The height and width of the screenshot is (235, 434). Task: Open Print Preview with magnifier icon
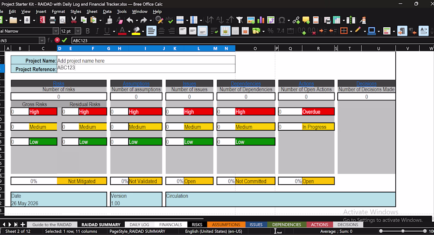pos(63,20)
